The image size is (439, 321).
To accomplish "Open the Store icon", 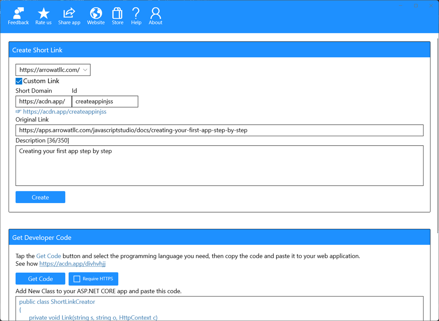I will coord(118,15).
